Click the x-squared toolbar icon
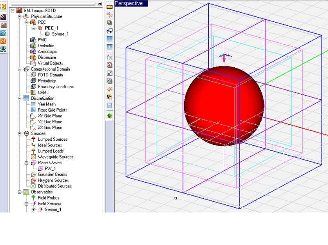The width and height of the screenshot is (328, 245). (109, 73)
